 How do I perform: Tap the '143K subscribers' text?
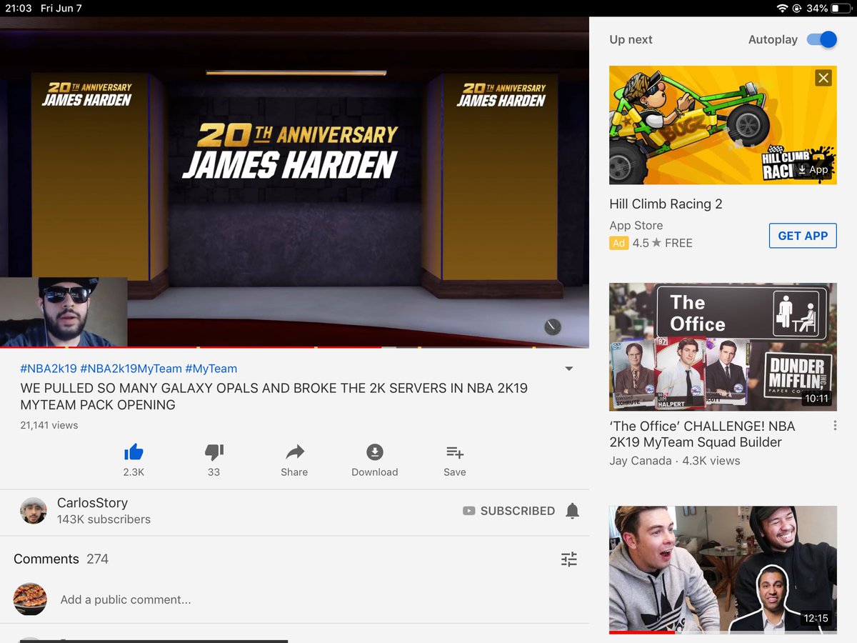[104, 519]
